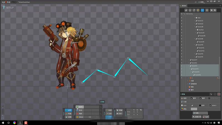This screenshot has height=125, width=222.
Task: Expand the bone22 tree node
Action: pos(195,24)
